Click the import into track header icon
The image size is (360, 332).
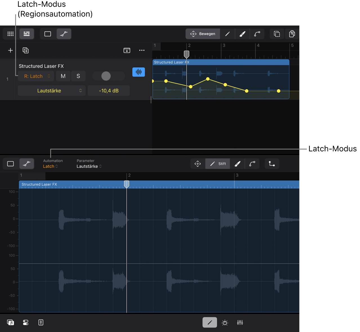pos(127,50)
